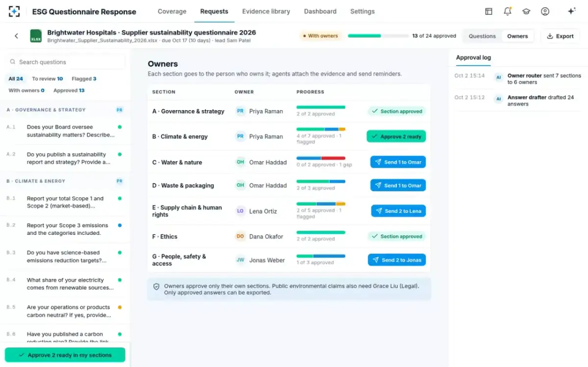Filter questions by Approved 13
This screenshot has height=367, width=588.
tap(69, 91)
